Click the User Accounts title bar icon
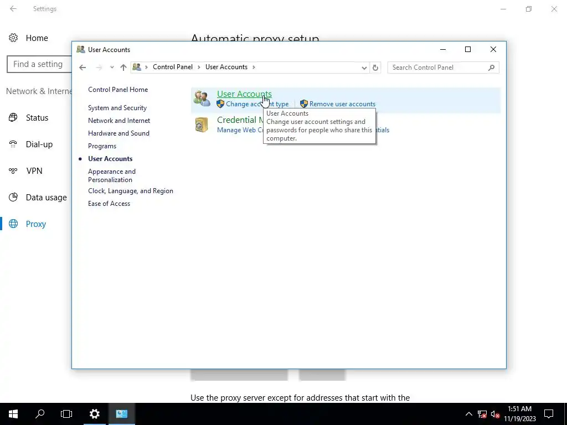The width and height of the screenshot is (567, 425). 81,49
